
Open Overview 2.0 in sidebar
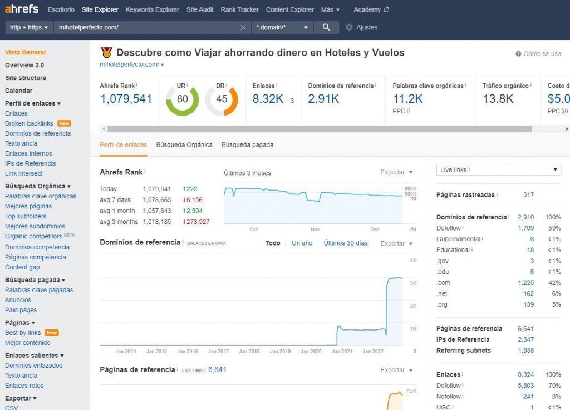[24, 65]
